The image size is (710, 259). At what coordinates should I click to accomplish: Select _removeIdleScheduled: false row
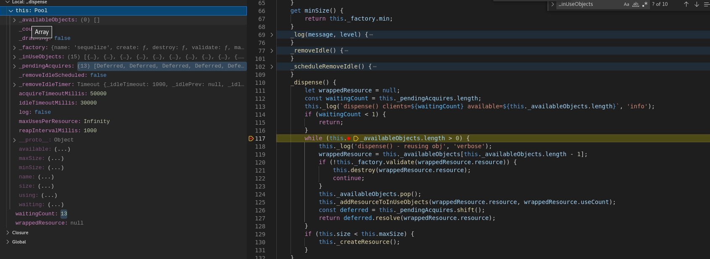coord(123,75)
